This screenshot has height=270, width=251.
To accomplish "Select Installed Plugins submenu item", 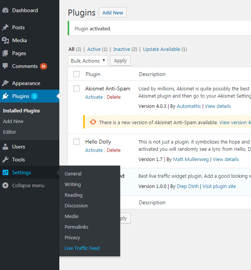I will [21, 111].
